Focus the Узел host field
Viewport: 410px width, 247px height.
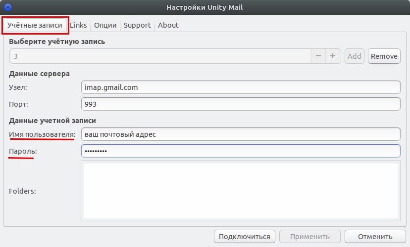(x=241, y=87)
